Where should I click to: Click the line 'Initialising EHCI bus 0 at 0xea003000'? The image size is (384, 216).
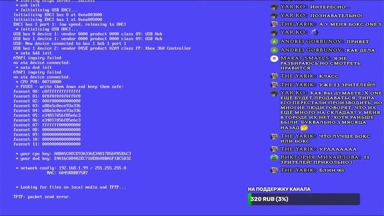click(x=58, y=14)
